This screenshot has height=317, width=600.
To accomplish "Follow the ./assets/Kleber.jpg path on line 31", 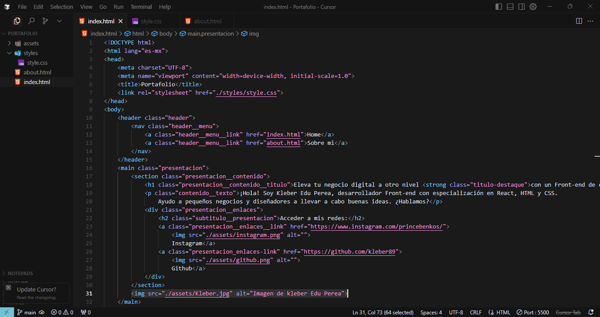I will click(x=197, y=293).
